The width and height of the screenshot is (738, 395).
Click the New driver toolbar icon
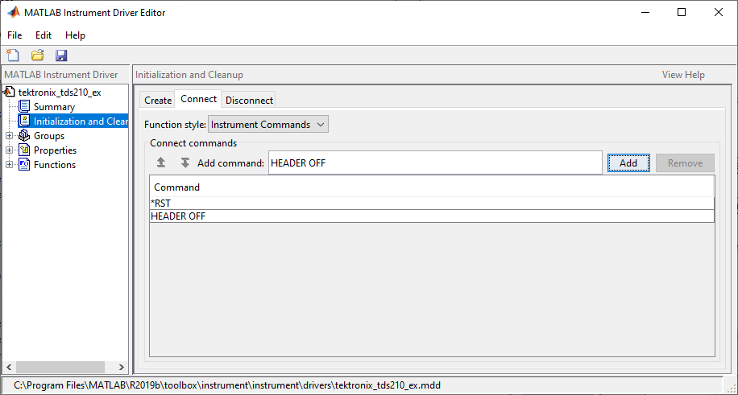click(x=13, y=56)
